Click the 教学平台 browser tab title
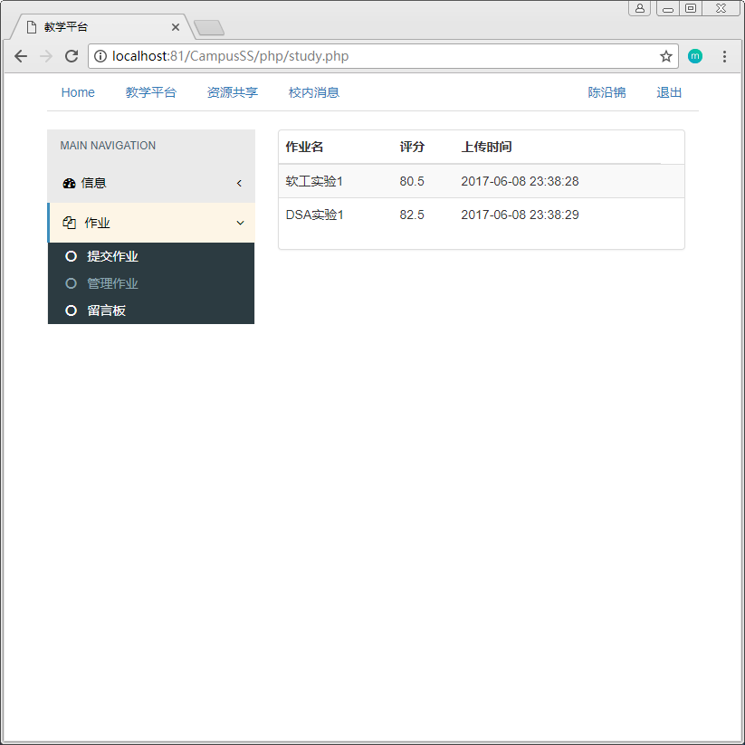Image resolution: width=745 pixels, height=745 pixels. coord(66,27)
